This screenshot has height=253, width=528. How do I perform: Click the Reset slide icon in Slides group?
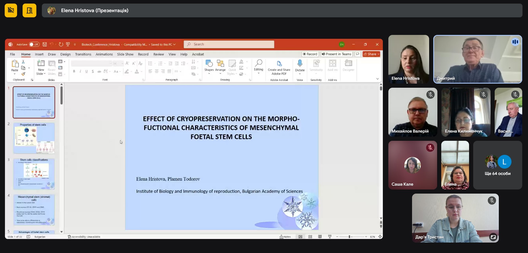coord(60,68)
